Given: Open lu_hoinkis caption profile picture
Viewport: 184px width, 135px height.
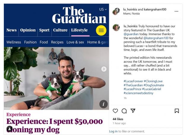Looking at the screenshot, I should point(116,27).
